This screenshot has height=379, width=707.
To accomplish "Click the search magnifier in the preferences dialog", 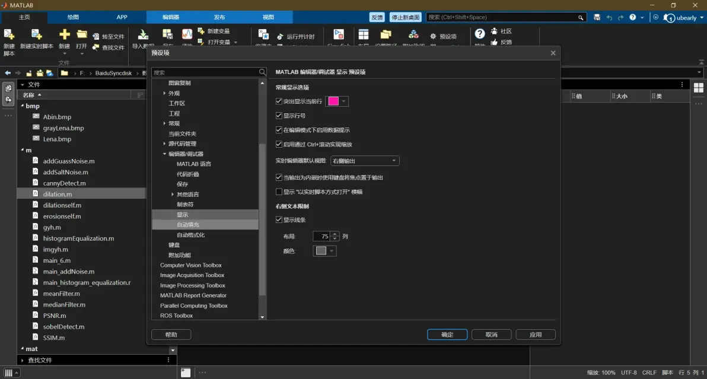I will click(x=262, y=72).
